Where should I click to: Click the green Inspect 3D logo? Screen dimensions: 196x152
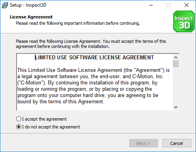[x=184, y=21]
